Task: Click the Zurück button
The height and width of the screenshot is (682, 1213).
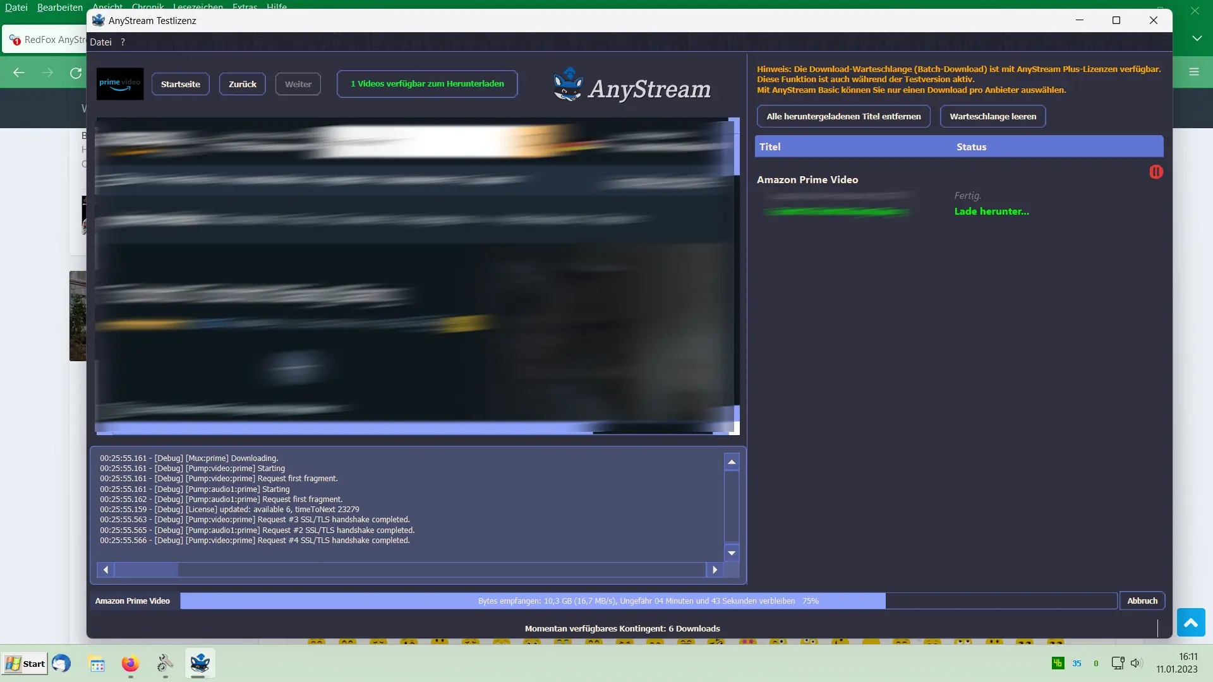Action: pyautogui.click(x=243, y=84)
